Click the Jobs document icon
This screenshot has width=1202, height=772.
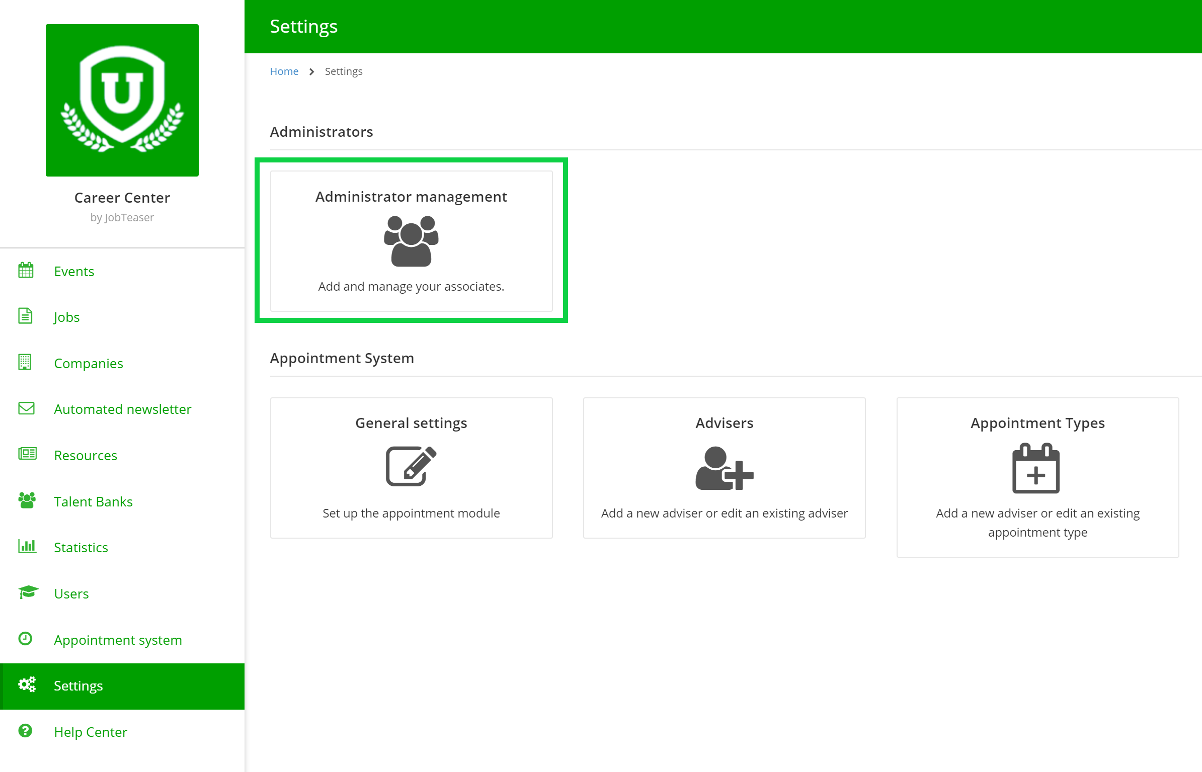point(25,316)
